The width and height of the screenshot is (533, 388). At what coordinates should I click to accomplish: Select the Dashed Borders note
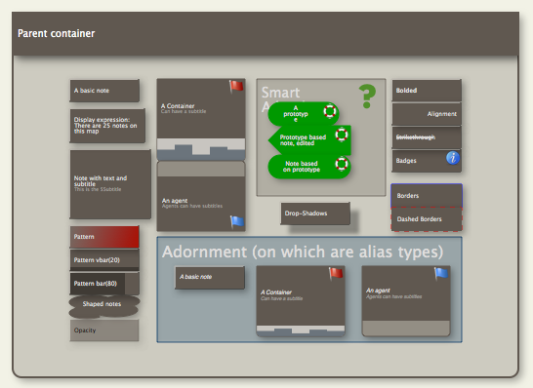pyautogui.click(x=427, y=219)
